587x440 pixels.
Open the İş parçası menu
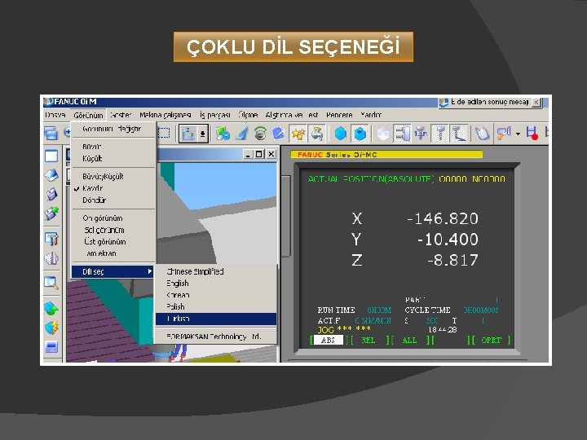click(x=215, y=115)
